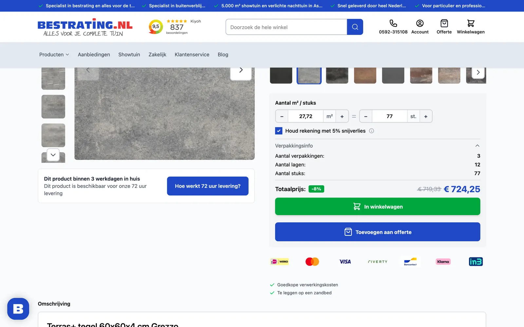Click the search magnifier button
The image size is (524, 327).
tap(355, 27)
